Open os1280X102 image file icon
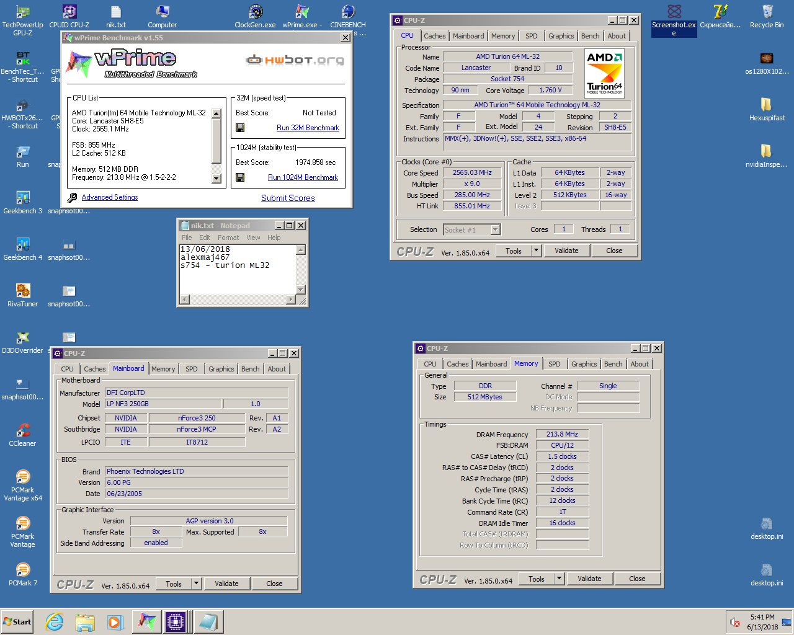Screen dimensions: 794x635 (767, 63)
